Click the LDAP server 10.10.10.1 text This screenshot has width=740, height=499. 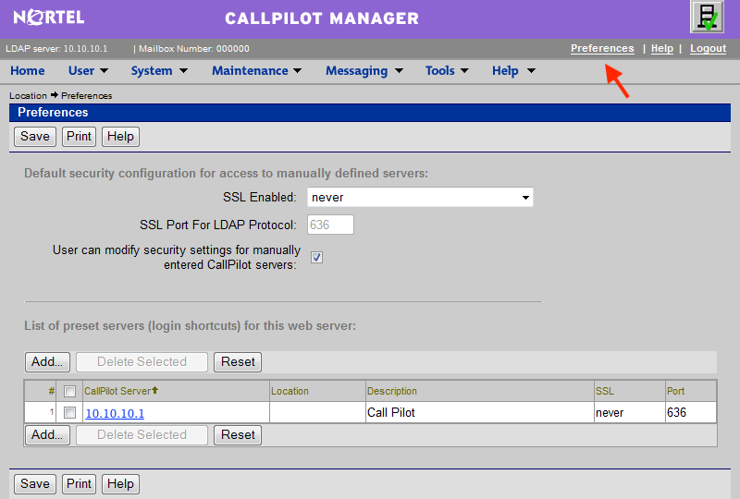pyautogui.click(x=56, y=49)
